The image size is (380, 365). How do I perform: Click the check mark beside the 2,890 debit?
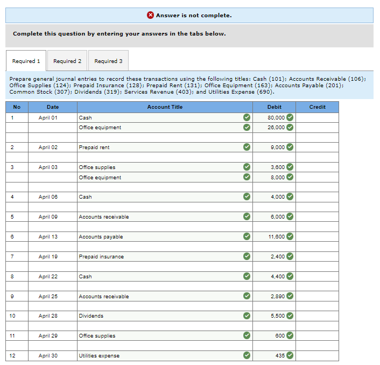coord(290,296)
